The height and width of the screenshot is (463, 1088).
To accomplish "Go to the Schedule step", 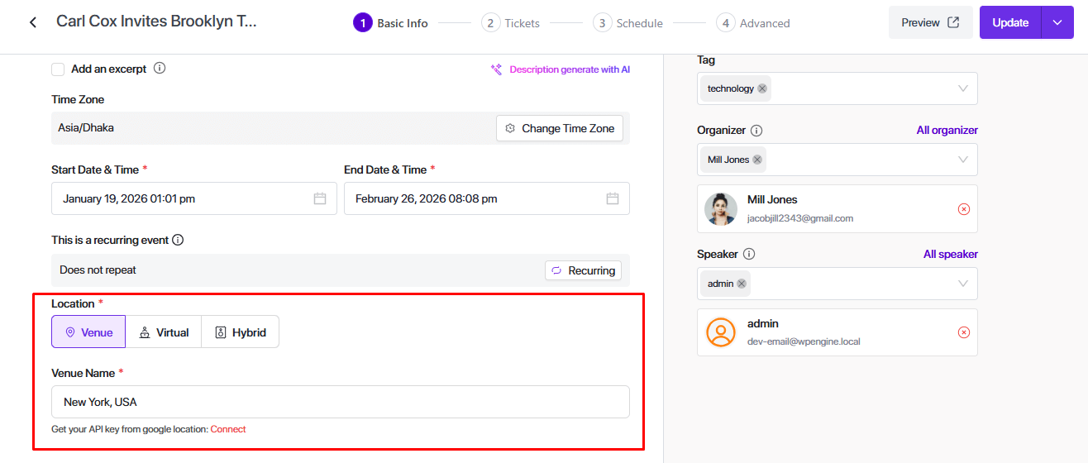I will point(628,23).
